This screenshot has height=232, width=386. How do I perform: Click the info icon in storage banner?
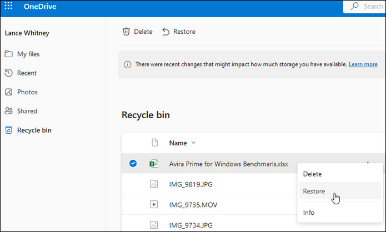click(128, 64)
